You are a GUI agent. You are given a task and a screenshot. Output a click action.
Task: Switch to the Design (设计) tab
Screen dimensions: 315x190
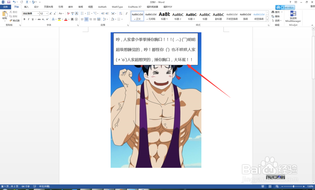[36, 7]
